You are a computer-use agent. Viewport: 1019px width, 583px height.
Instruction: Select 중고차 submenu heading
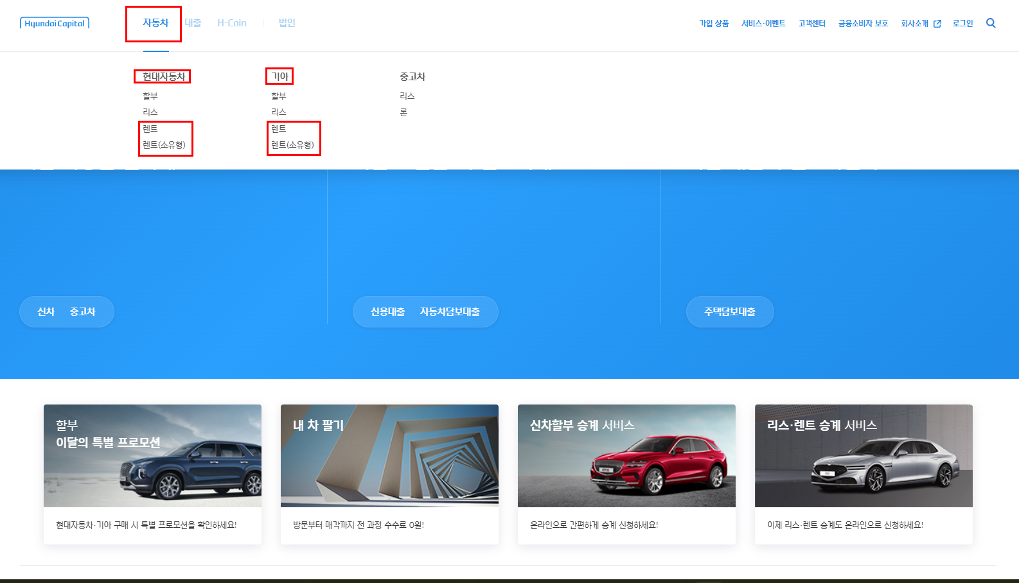click(x=412, y=76)
